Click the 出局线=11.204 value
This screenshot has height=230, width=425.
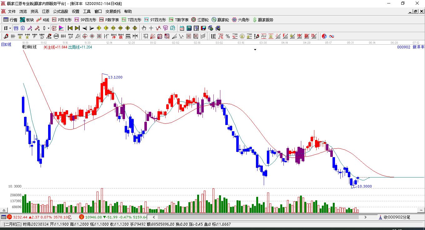pos(80,47)
